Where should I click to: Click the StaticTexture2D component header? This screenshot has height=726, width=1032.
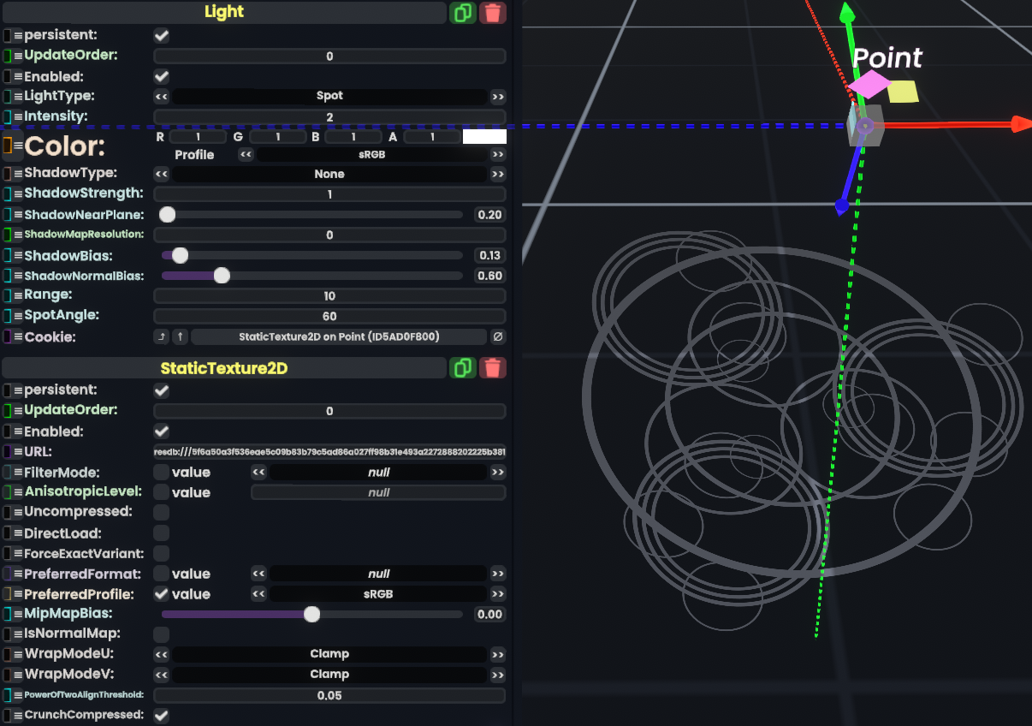click(x=224, y=368)
